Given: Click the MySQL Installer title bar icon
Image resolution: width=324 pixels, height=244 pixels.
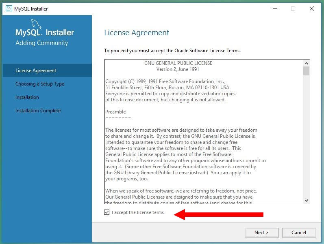Looking at the screenshot, I should (x=9, y=9).
